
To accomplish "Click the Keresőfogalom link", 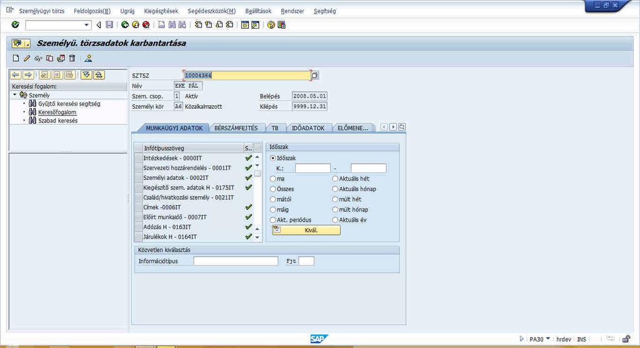I will point(57,112).
